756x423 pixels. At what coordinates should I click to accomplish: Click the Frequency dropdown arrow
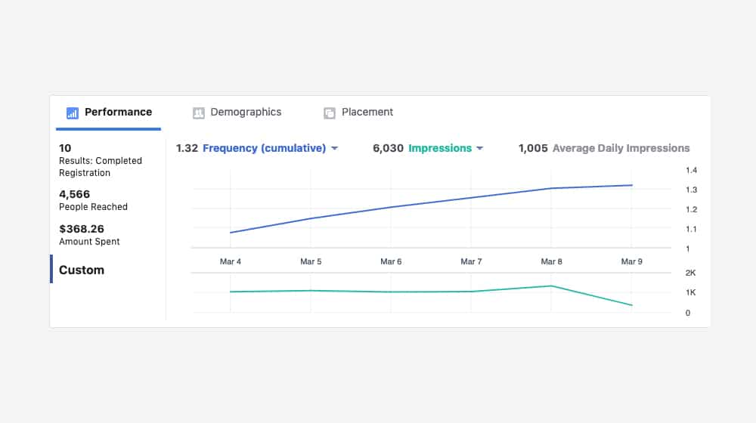coord(334,149)
